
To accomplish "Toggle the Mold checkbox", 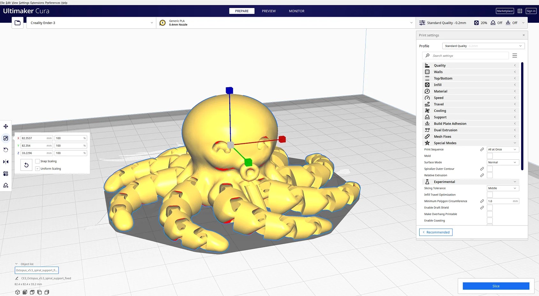I will tap(490, 156).
